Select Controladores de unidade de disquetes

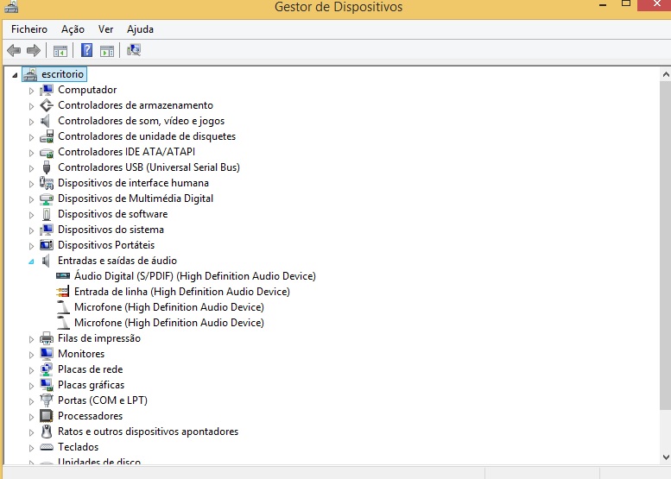[147, 136]
